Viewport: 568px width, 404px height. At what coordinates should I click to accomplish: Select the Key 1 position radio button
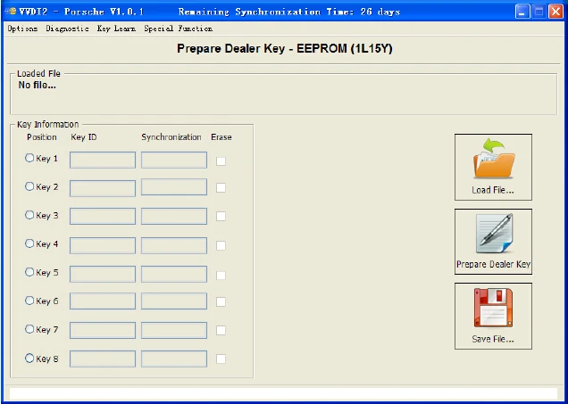(29, 158)
